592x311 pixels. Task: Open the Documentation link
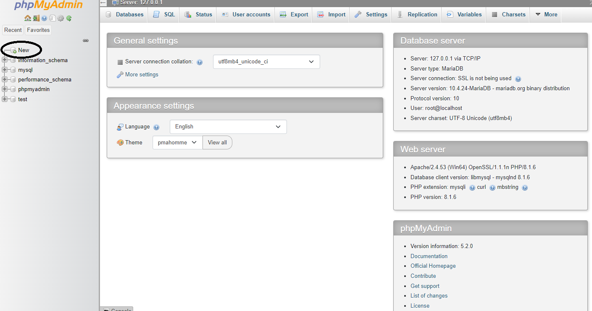[x=429, y=256]
